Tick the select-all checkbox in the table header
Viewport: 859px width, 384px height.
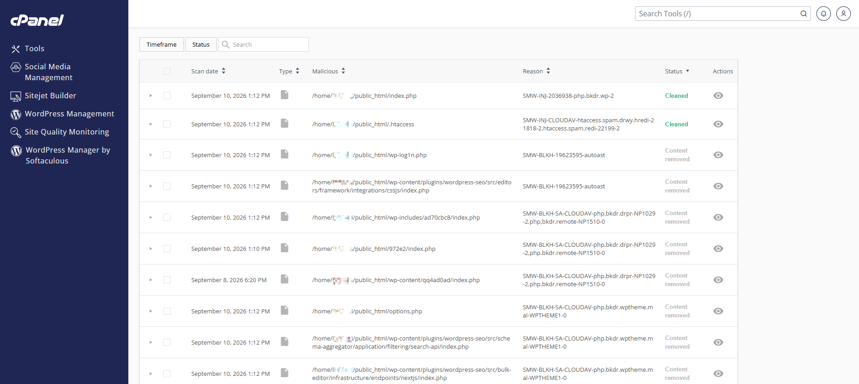[x=167, y=71]
